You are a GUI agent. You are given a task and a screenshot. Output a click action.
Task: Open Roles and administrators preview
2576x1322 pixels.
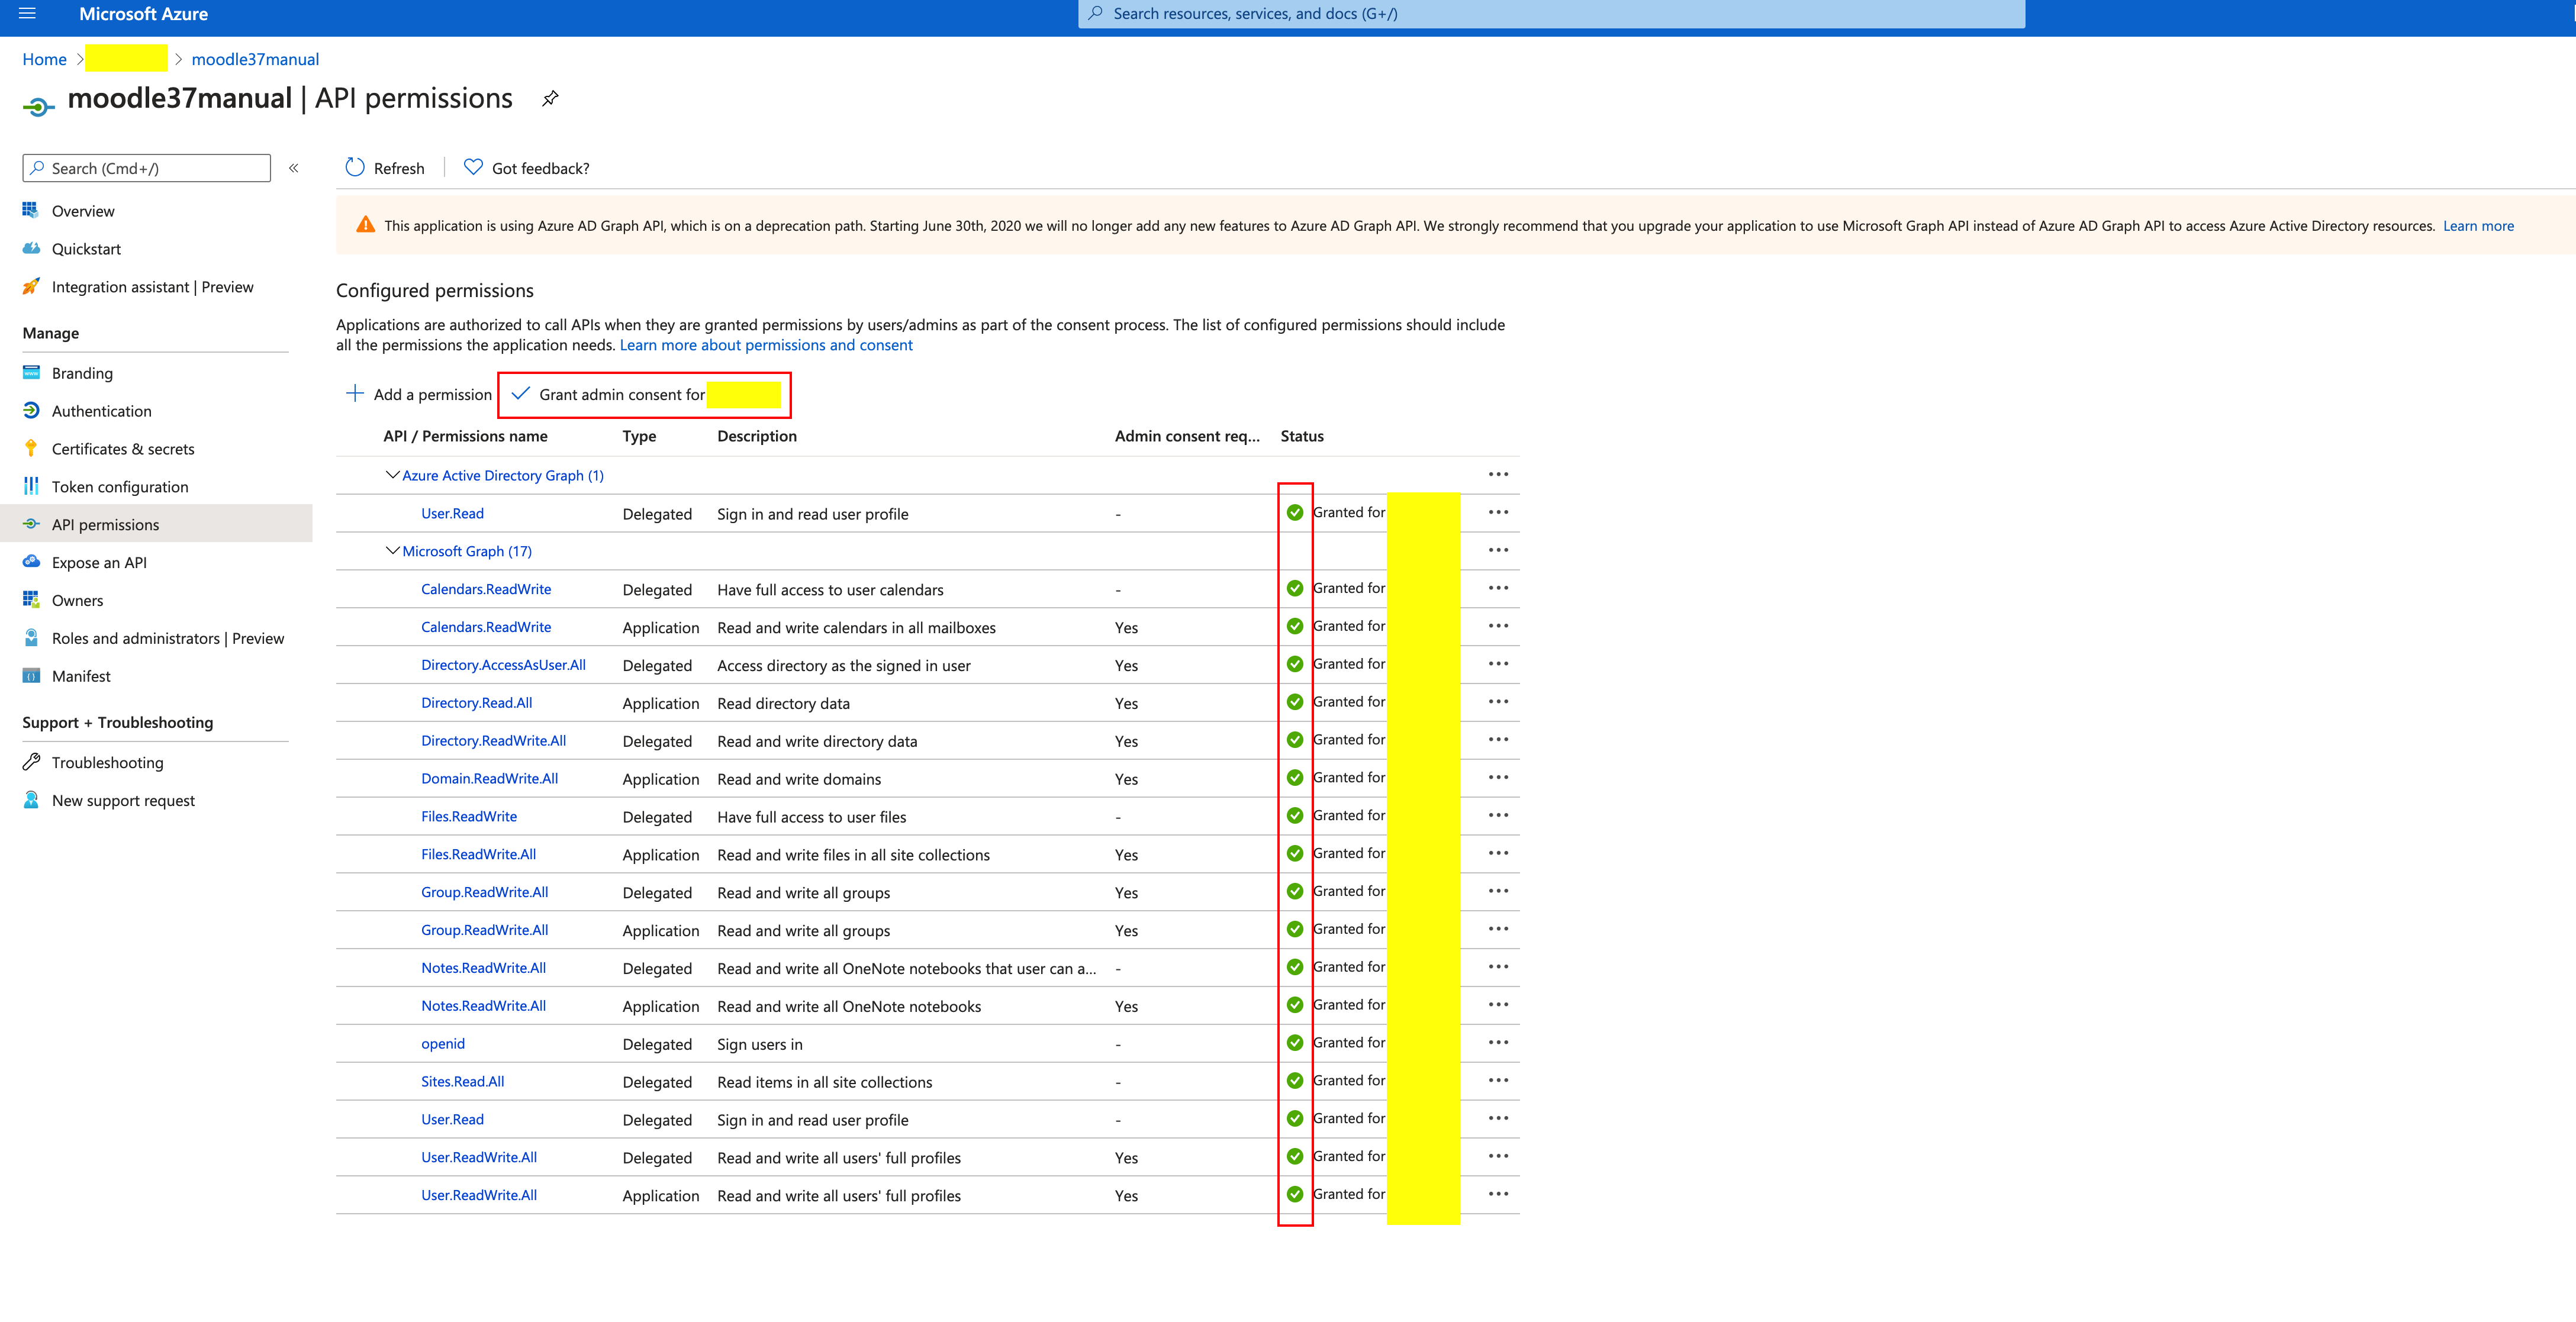[x=168, y=638]
